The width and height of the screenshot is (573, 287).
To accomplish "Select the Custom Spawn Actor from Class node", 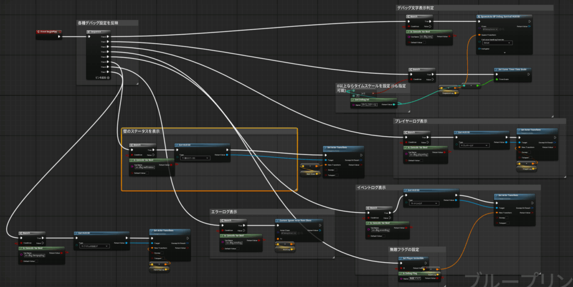I will tap(300, 220).
